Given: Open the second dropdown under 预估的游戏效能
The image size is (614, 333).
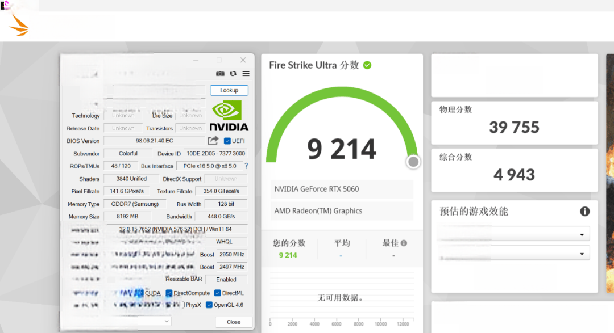Looking at the screenshot, I should 513,254.
